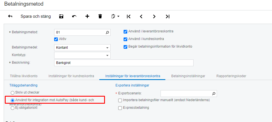Click the save disk icon
The width and height of the screenshot is (272, 122).
click(61, 16)
